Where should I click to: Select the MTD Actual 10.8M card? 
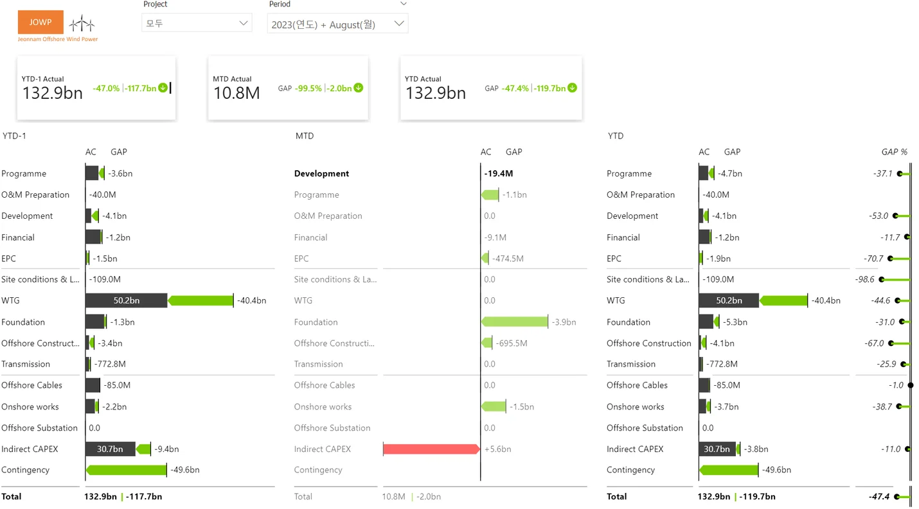pos(288,88)
